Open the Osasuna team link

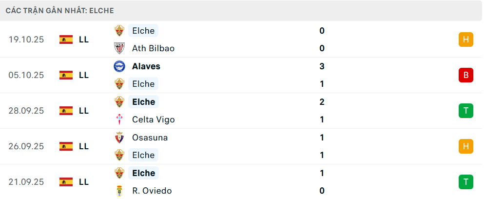(x=150, y=138)
